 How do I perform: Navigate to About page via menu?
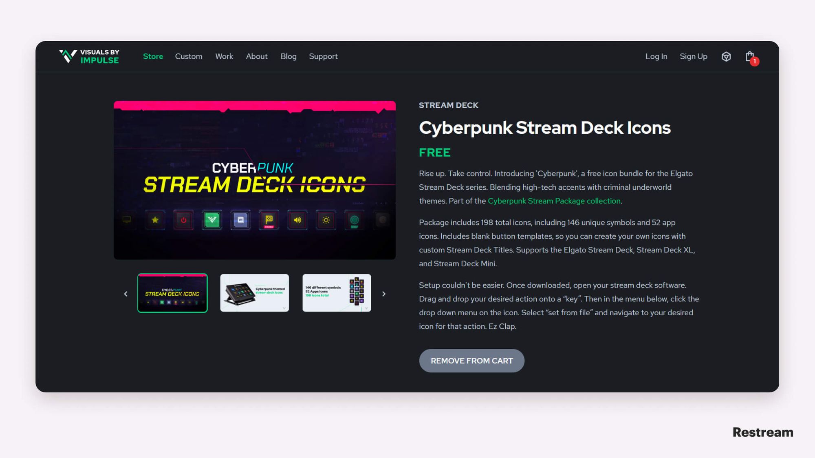(x=256, y=56)
